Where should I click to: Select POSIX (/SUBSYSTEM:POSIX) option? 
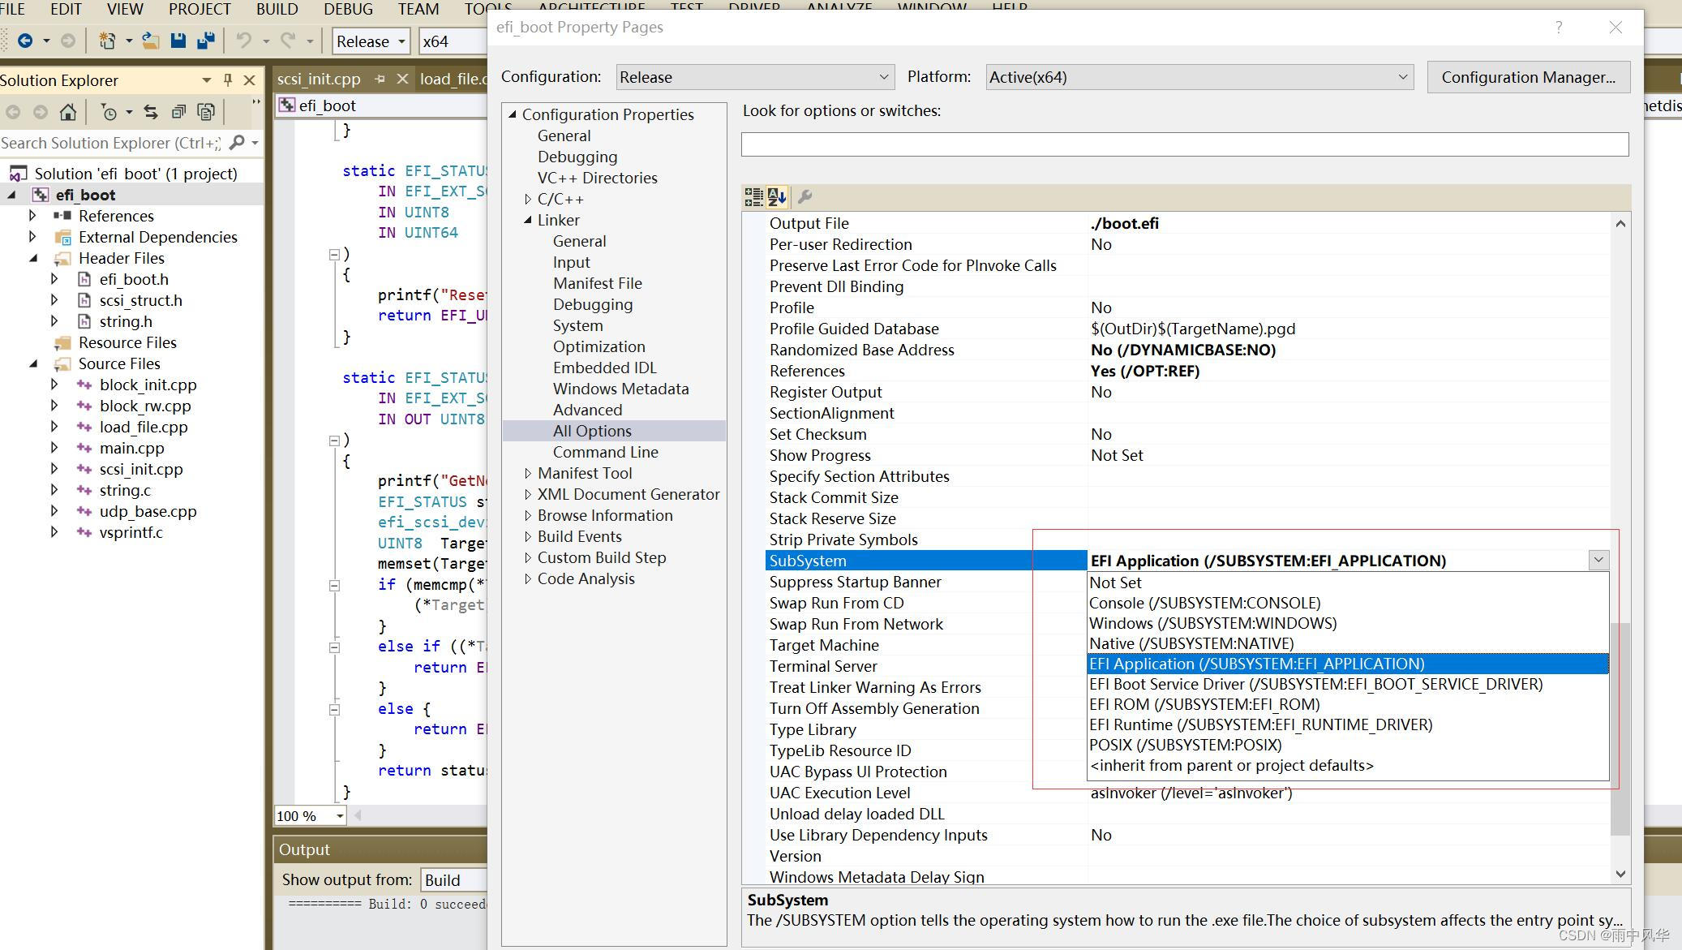pos(1347,745)
